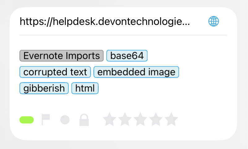This screenshot has height=149, width=248.
Task: Set rating to two stars
Action: (x=124, y=119)
